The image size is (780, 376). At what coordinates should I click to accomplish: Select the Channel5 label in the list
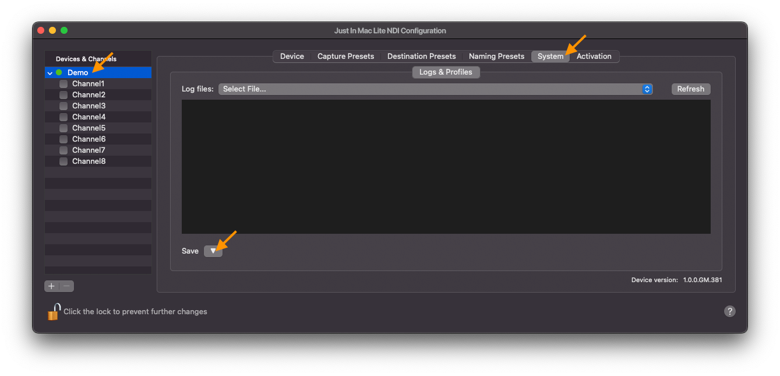point(89,128)
